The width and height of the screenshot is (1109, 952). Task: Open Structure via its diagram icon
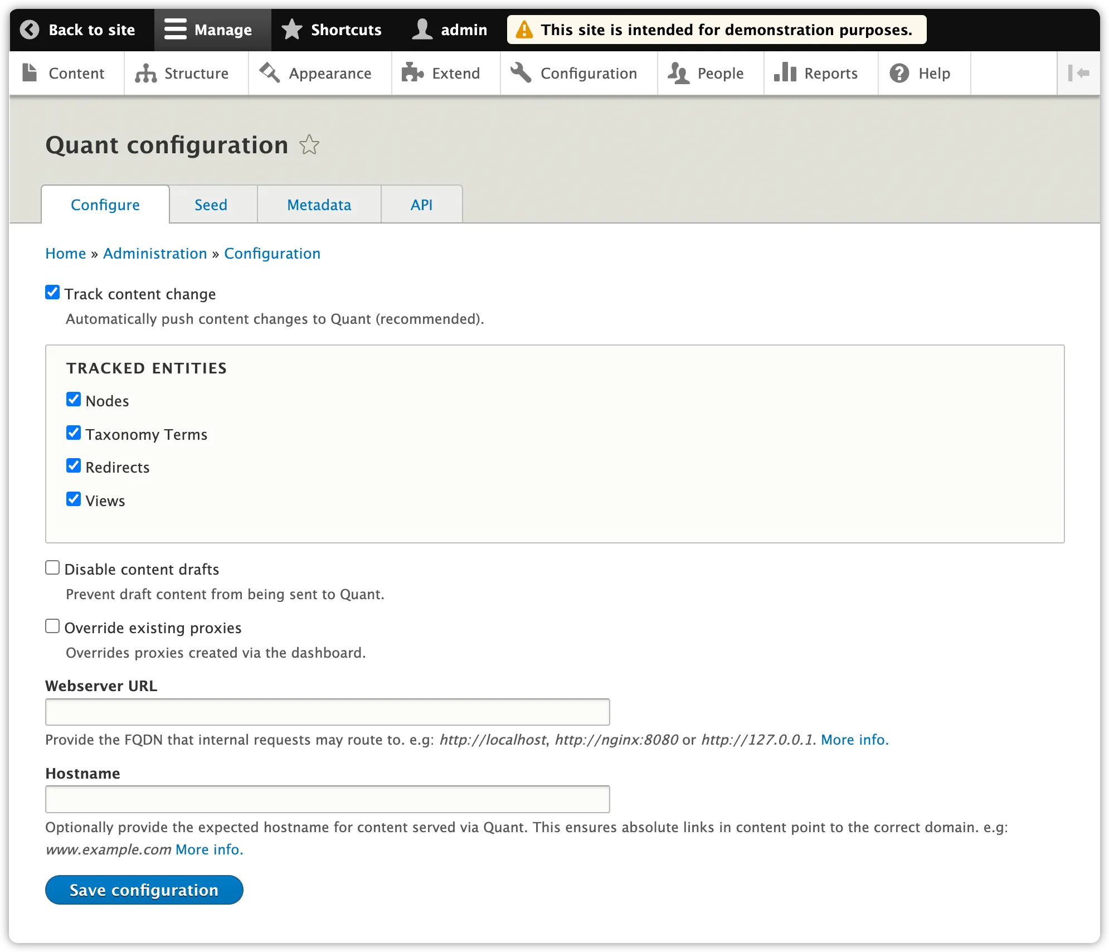click(146, 72)
